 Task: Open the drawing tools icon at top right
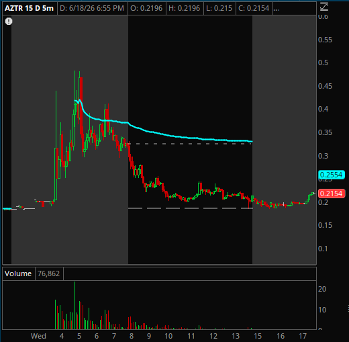click(x=324, y=7)
